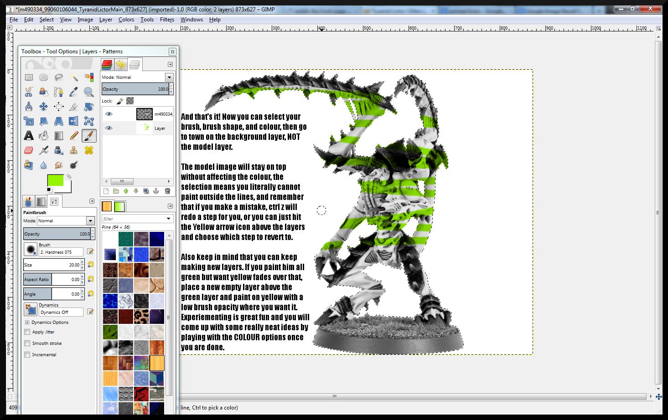Click the green foreground color swatch
The width and height of the screenshot is (668, 420).
[x=55, y=181]
